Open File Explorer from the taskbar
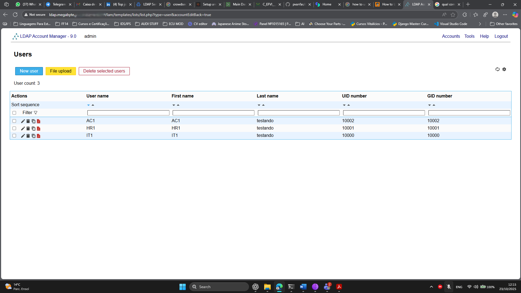The height and width of the screenshot is (293, 521). pyautogui.click(x=267, y=287)
